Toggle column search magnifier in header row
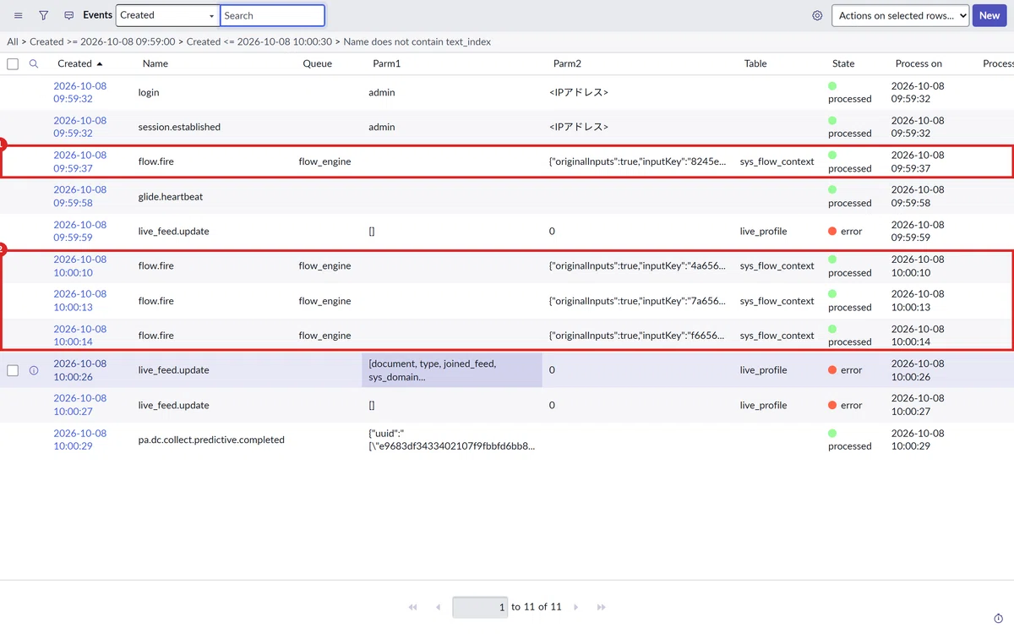The image size is (1014, 634). (34, 63)
